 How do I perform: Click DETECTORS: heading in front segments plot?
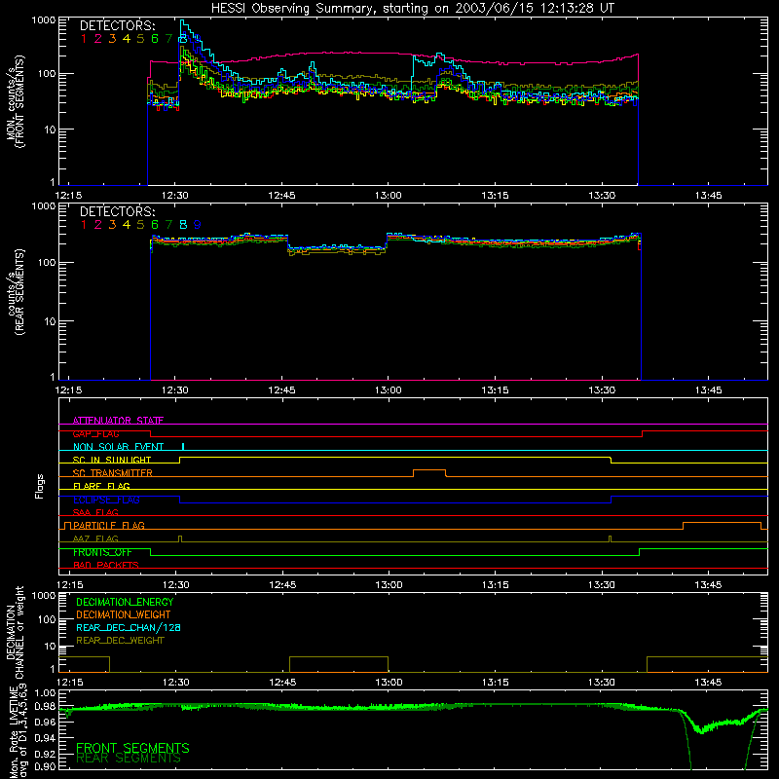click(118, 26)
